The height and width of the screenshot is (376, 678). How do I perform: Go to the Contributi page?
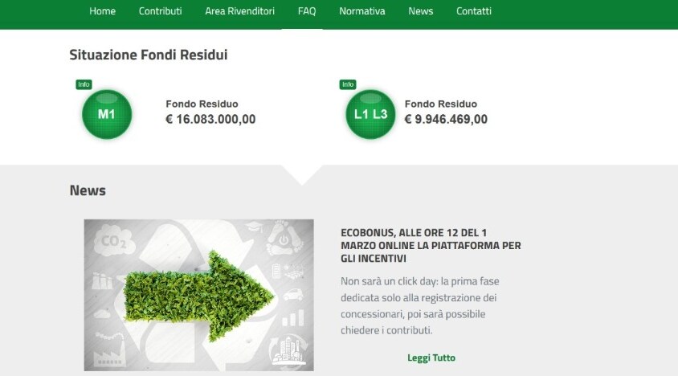click(x=160, y=11)
